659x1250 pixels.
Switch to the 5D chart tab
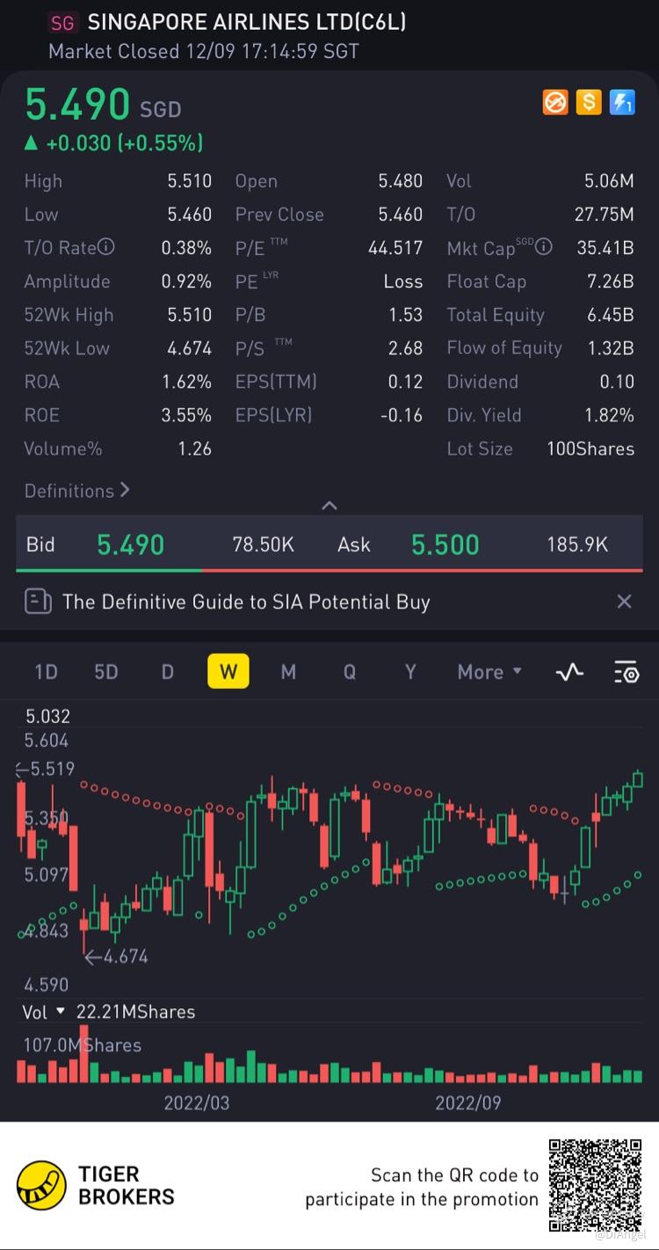click(x=106, y=672)
